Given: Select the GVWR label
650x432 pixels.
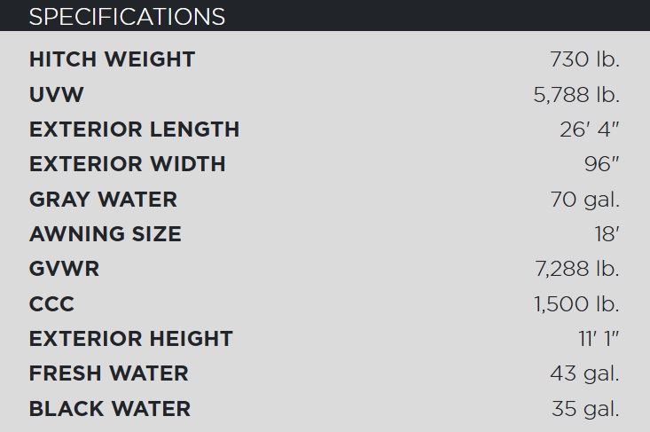Looking at the screenshot, I should [64, 269].
